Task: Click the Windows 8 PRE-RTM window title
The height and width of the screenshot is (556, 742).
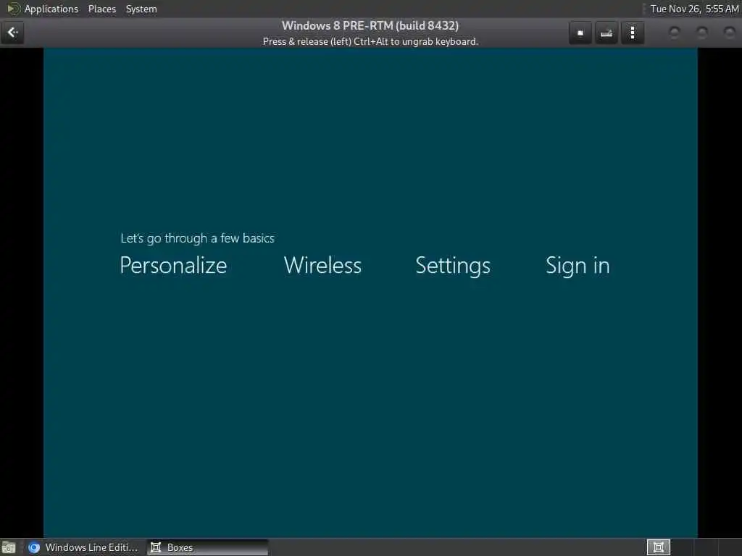Action: (x=370, y=25)
